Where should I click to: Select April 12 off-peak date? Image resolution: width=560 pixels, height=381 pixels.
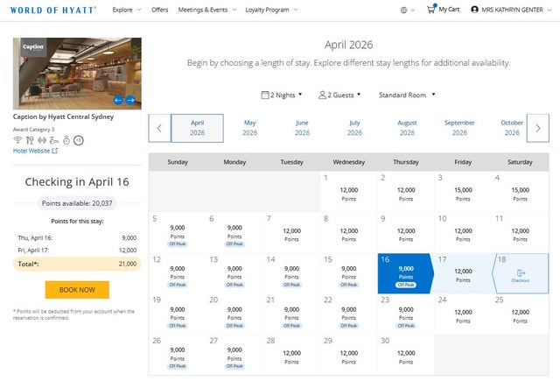[x=178, y=273]
